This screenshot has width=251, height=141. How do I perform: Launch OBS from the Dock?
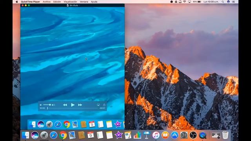point(193,135)
